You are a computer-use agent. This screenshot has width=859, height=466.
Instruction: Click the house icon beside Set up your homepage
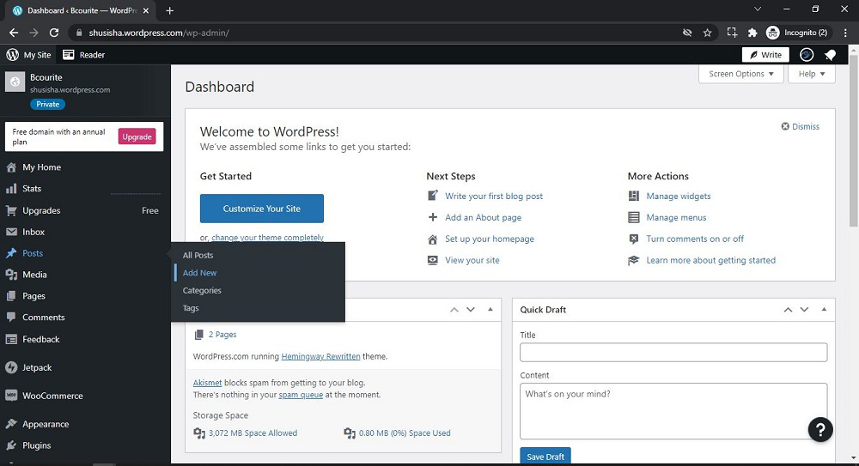pos(433,239)
